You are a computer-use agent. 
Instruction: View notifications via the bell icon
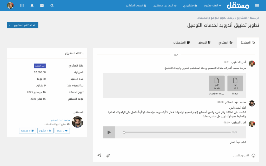point(32,5)
